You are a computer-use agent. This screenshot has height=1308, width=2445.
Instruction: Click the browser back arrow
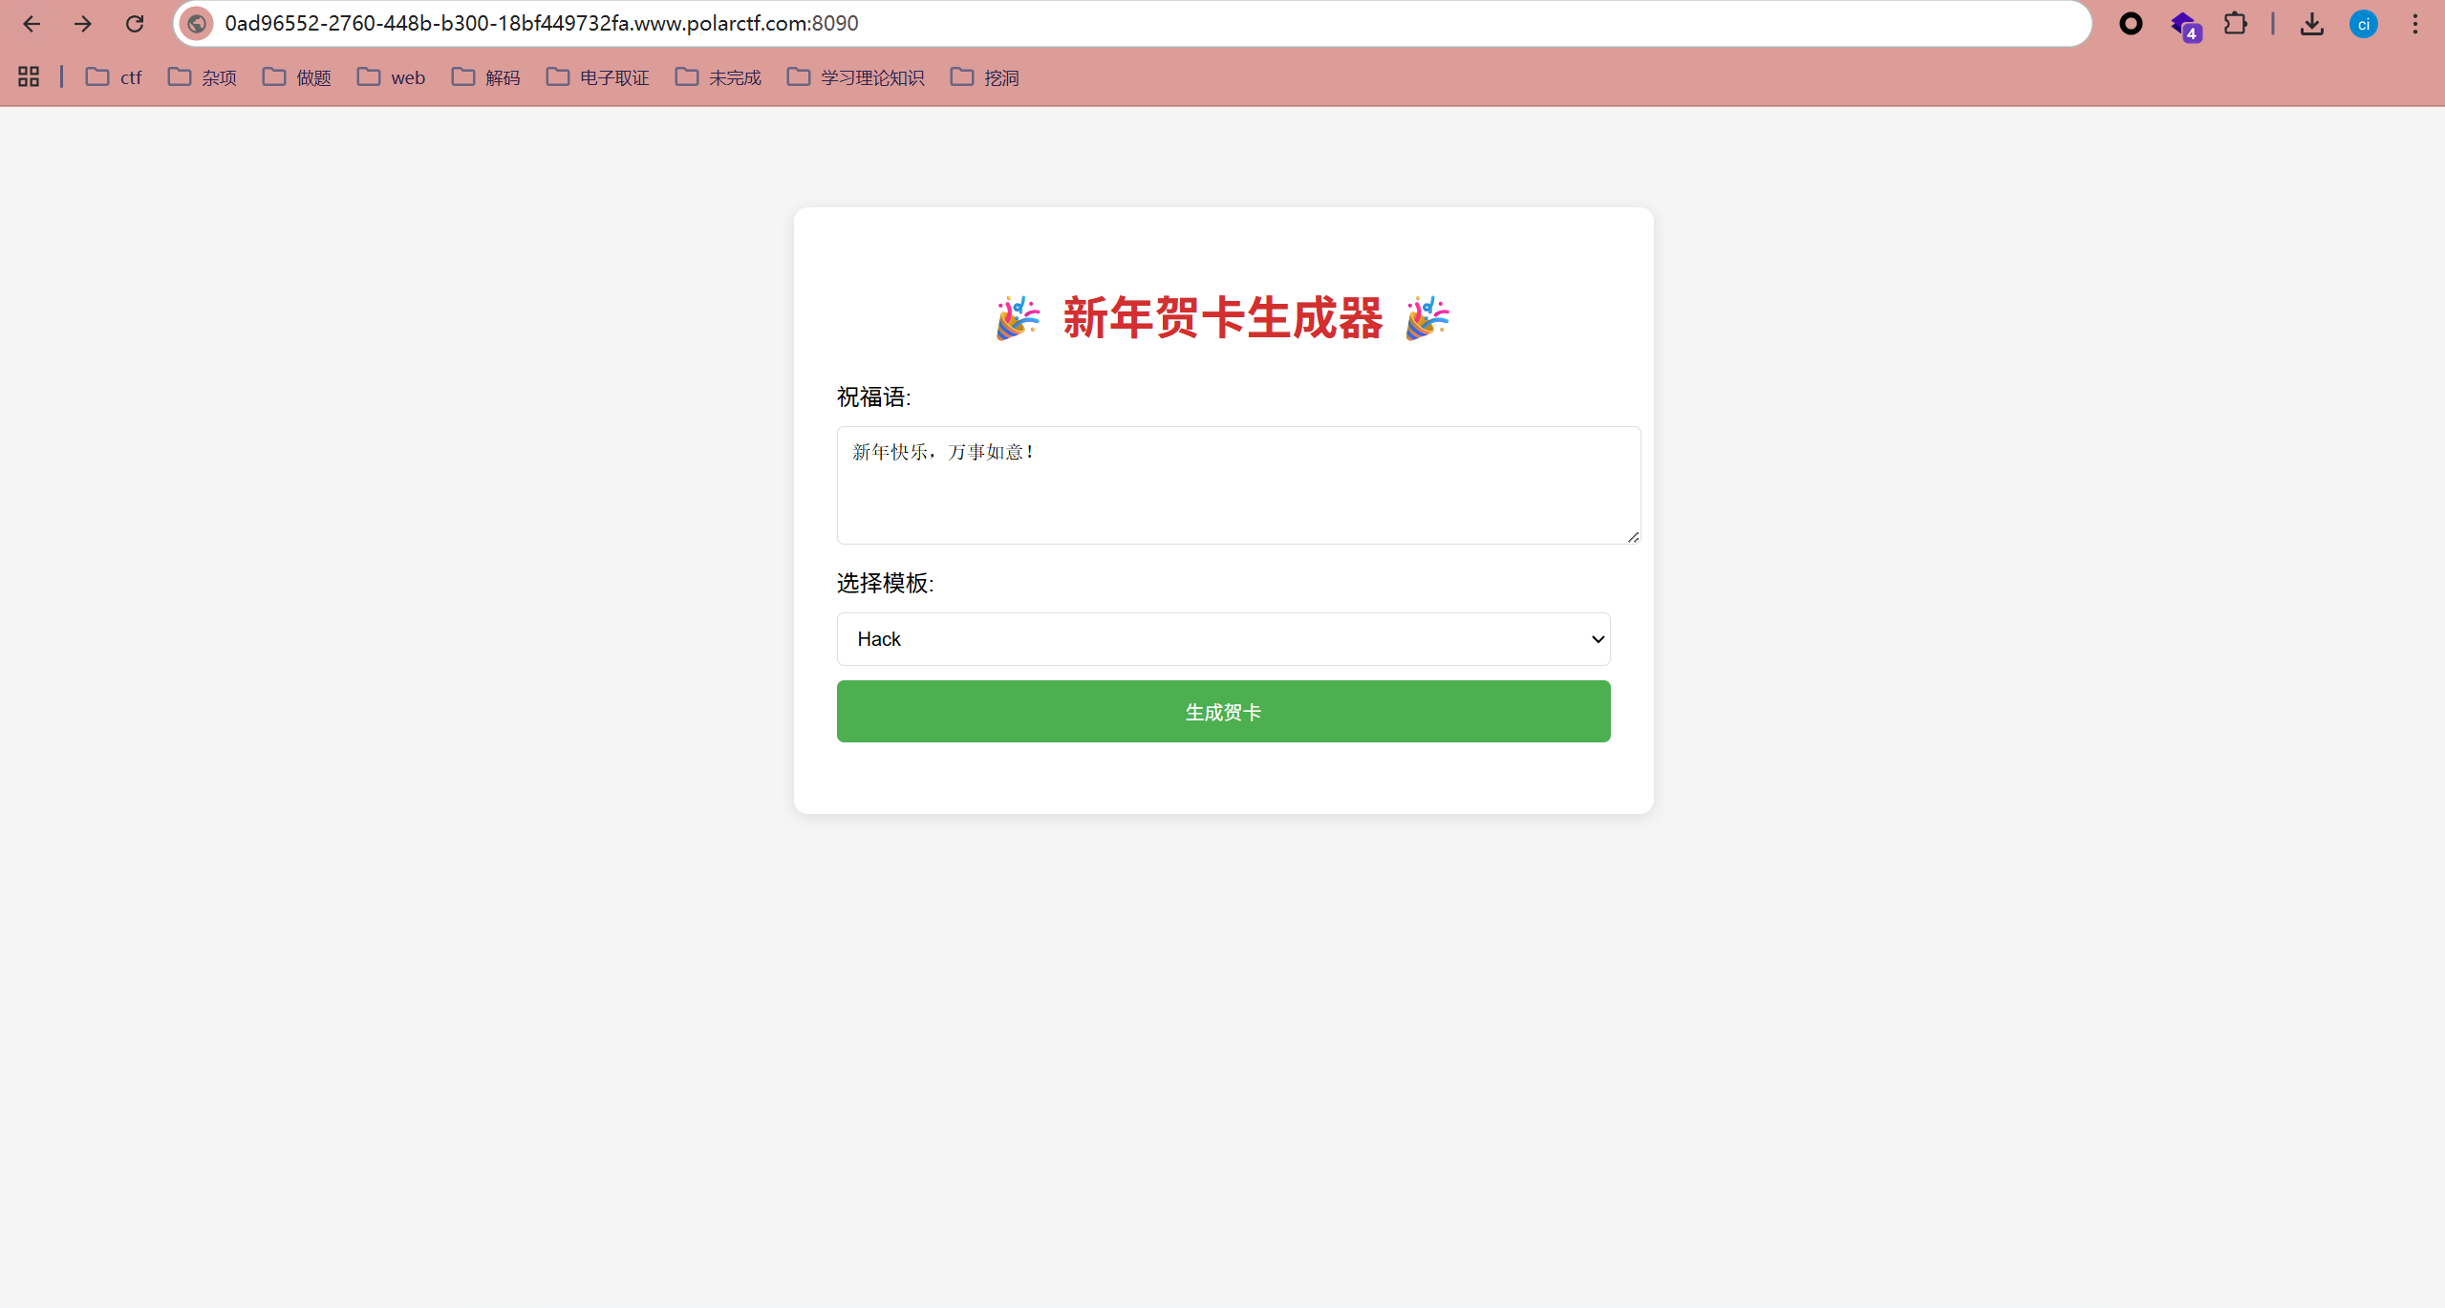point(32,24)
